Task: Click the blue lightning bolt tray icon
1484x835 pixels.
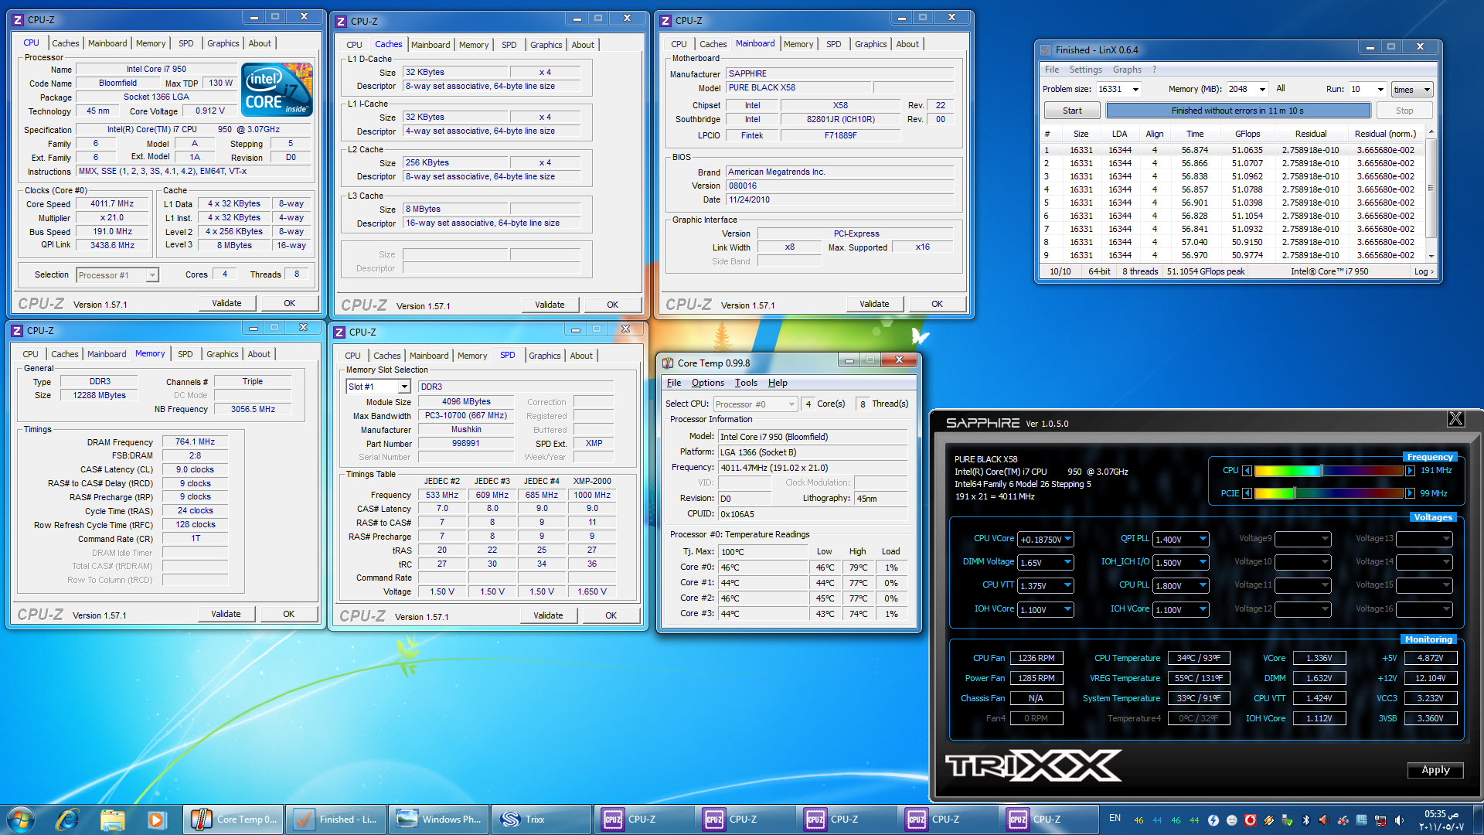Action: pyautogui.click(x=1213, y=820)
